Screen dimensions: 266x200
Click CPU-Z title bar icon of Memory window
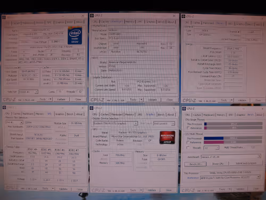184,17
